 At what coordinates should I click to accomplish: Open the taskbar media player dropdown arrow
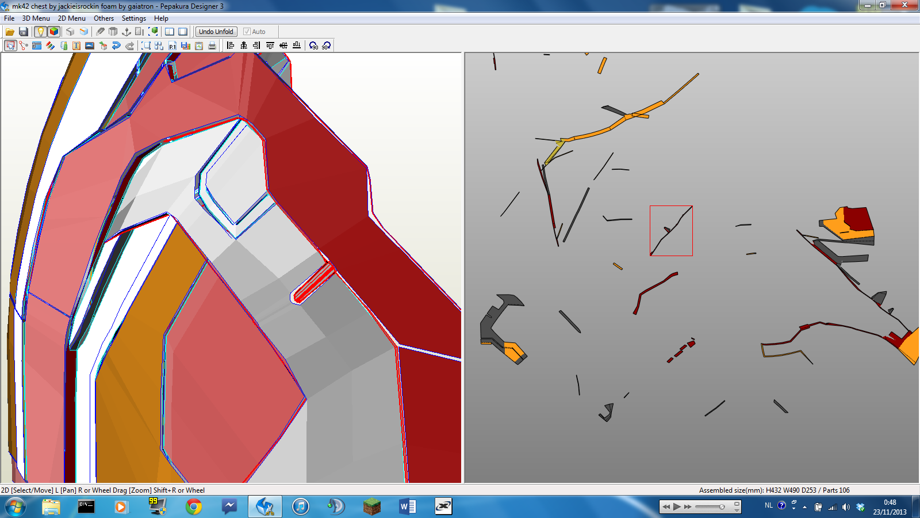[x=737, y=510]
